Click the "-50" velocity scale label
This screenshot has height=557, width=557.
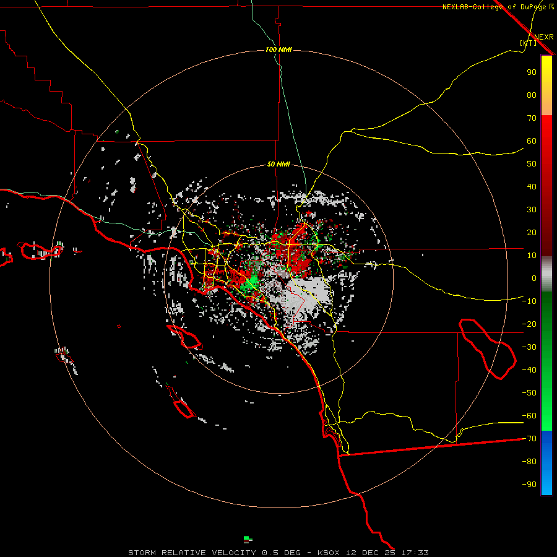529,393
